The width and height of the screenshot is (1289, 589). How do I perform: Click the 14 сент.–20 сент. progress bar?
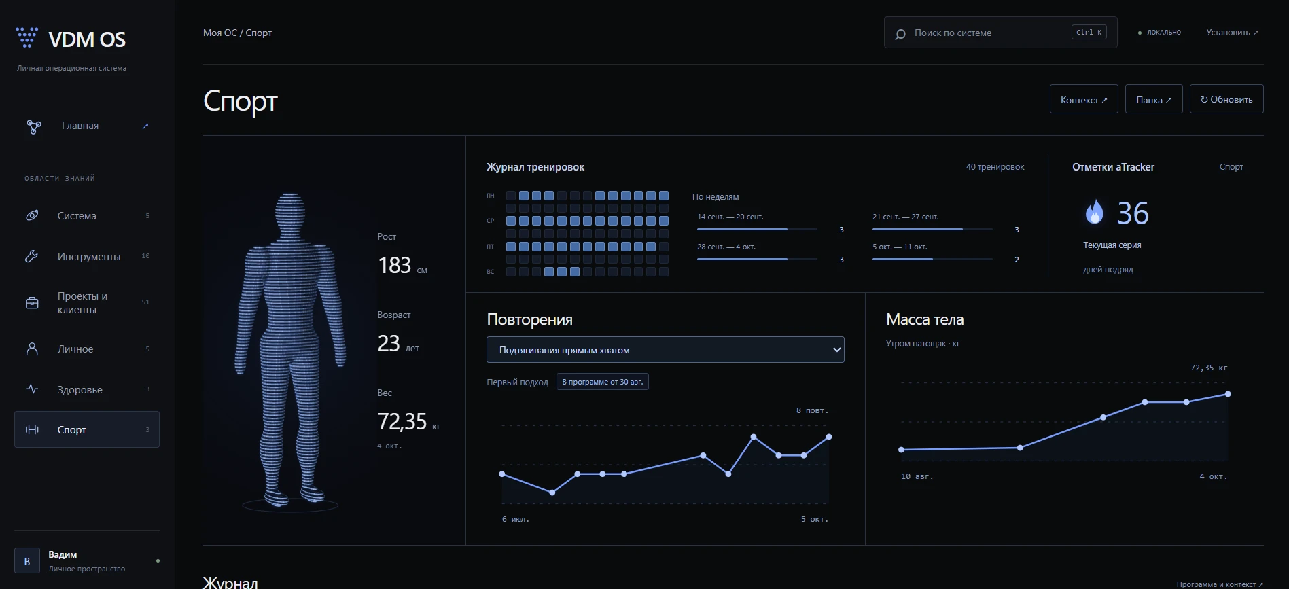tap(757, 230)
